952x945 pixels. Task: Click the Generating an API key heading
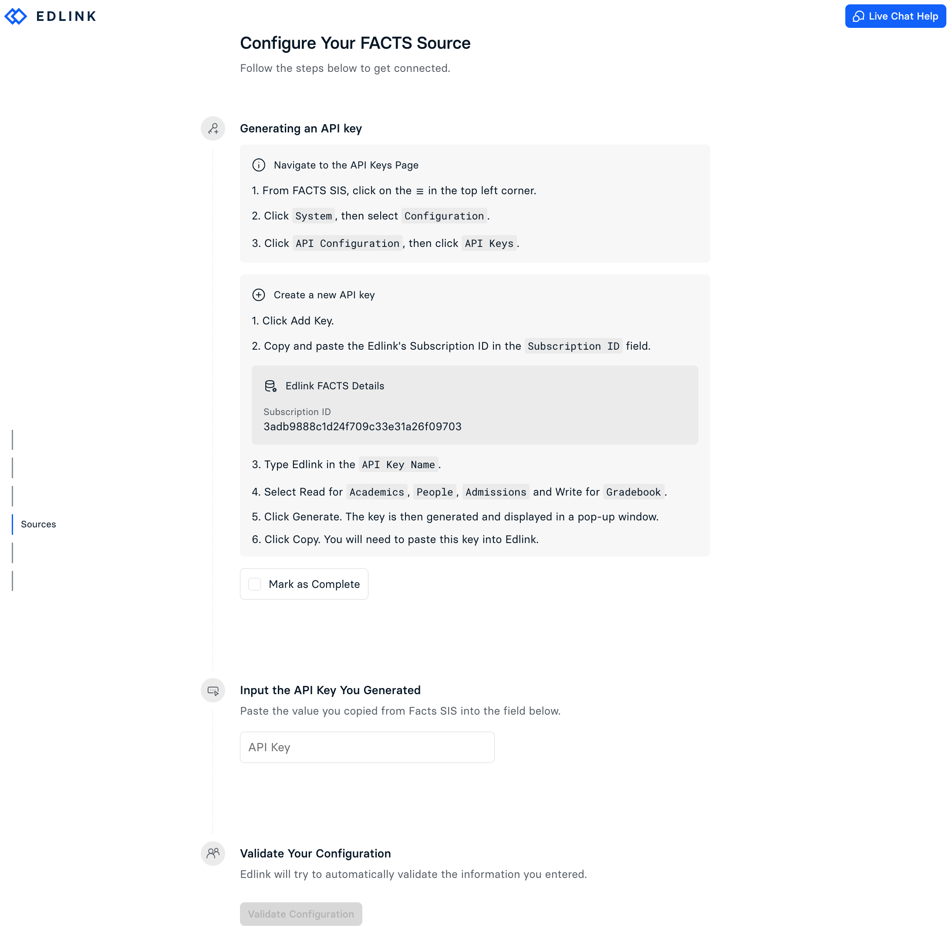click(x=301, y=128)
